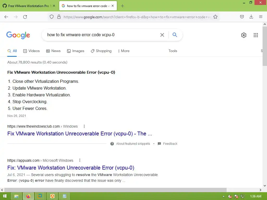Bookmark this page with the star icon
Image resolution: width=267 pixels, height=200 pixels.
coord(215,17)
